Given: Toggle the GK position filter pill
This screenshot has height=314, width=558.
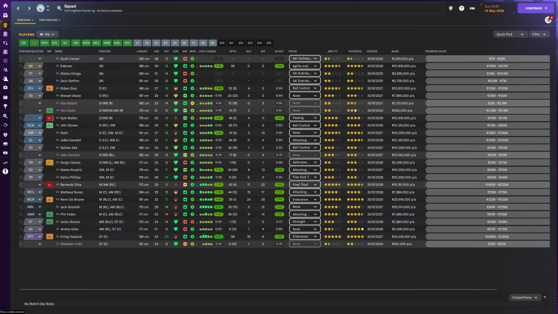Looking at the screenshot, I should tap(24, 43).
